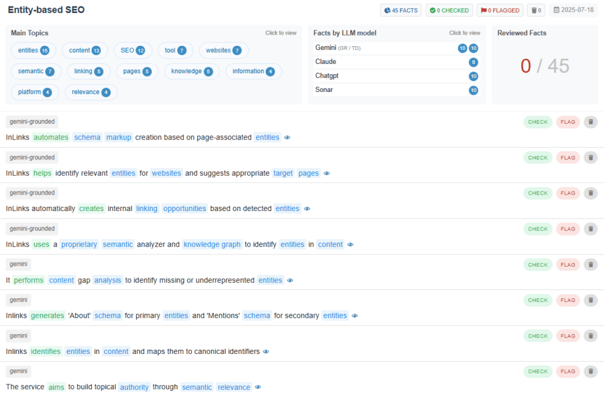View details eye for 'automates schema markup' fact
Screen dimensions: 604x395
point(287,138)
